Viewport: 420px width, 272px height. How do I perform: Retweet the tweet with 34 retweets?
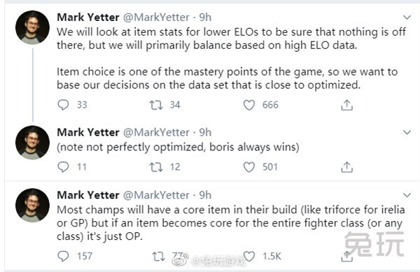[156, 105]
